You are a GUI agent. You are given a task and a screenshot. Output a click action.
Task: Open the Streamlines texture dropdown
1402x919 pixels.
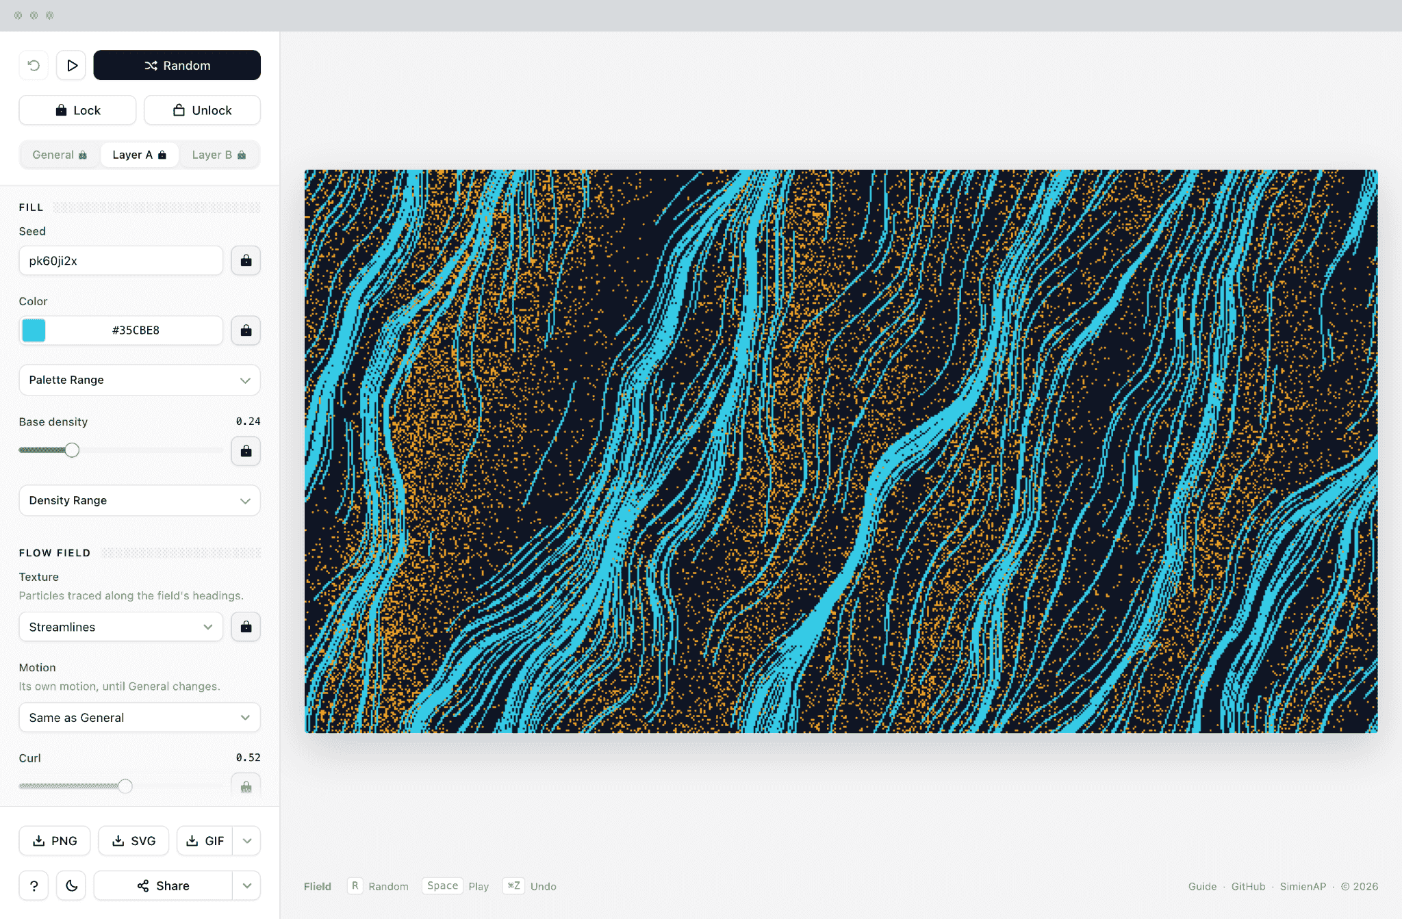coord(121,627)
